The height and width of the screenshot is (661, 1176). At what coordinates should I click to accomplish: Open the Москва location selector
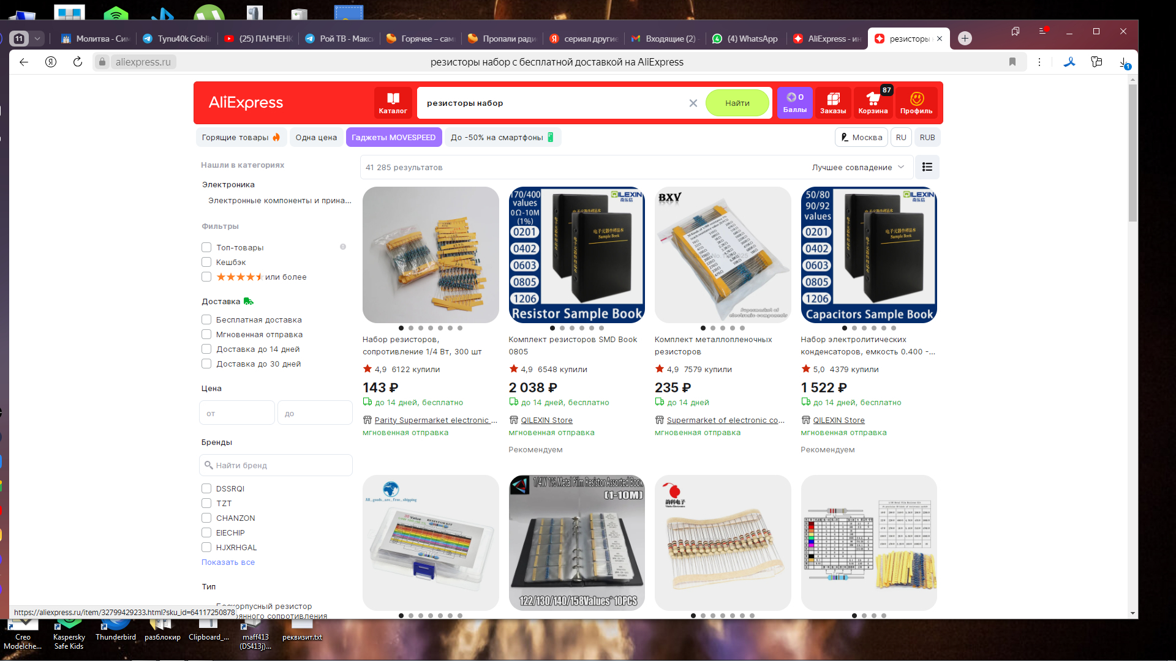pyautogui.click(x=861, y=138)
